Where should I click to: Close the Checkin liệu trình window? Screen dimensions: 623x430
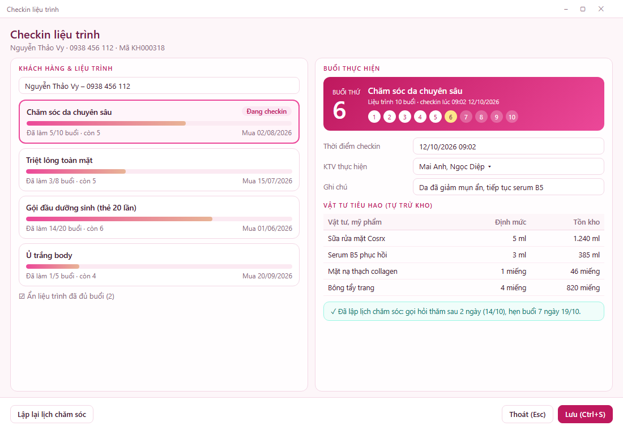[x=601, y=8]
